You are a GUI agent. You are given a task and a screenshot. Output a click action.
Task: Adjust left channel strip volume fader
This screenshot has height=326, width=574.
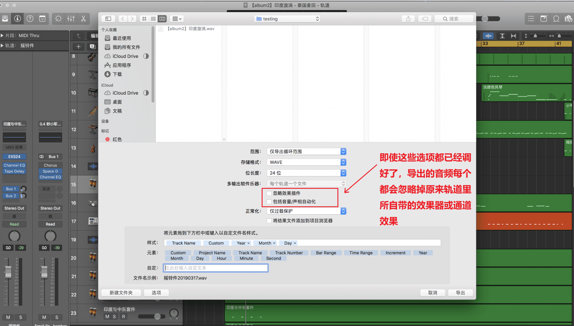[x=8, y=272]
